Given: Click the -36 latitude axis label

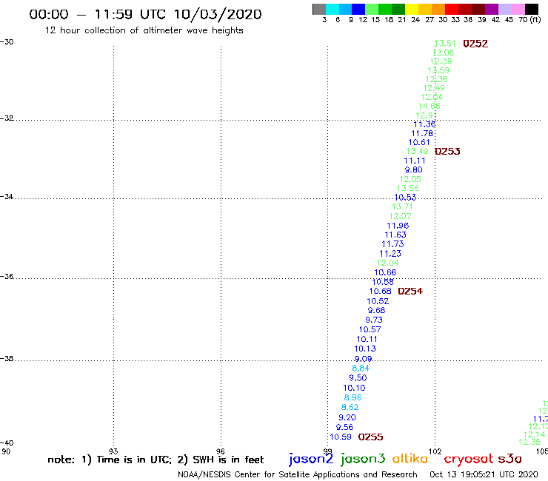Looking at the screenshot, I should pos(7,277).
